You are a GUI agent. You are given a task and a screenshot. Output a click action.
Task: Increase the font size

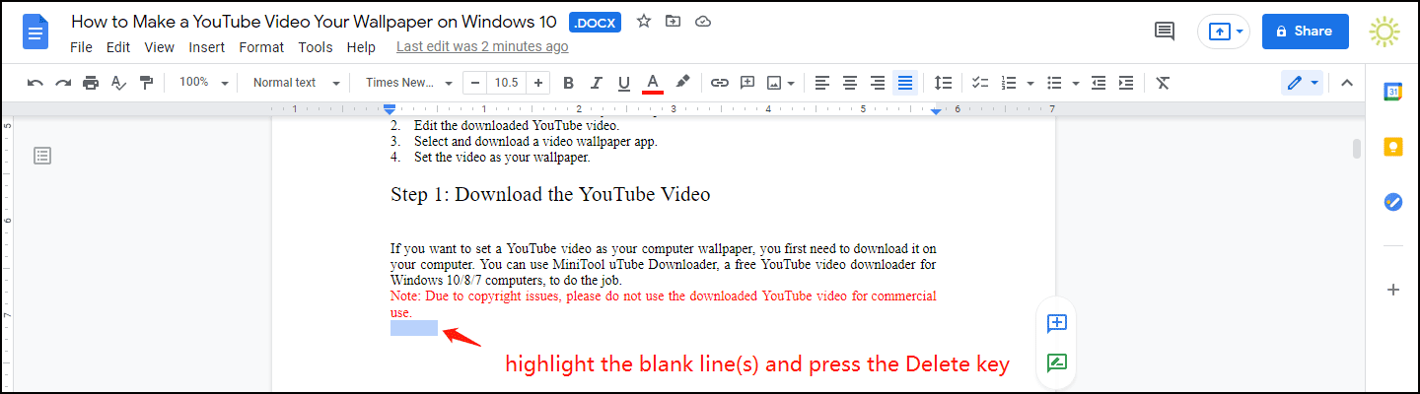point(537,83)
